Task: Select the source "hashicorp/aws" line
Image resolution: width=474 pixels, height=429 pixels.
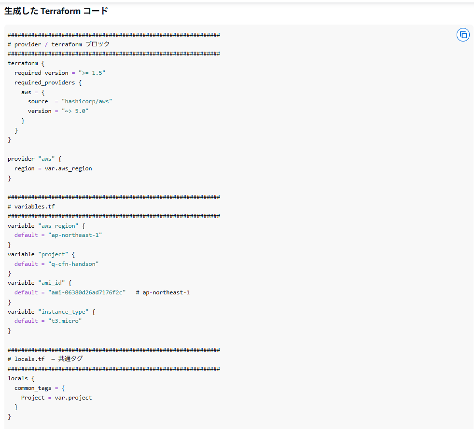Action: point(70,101)
